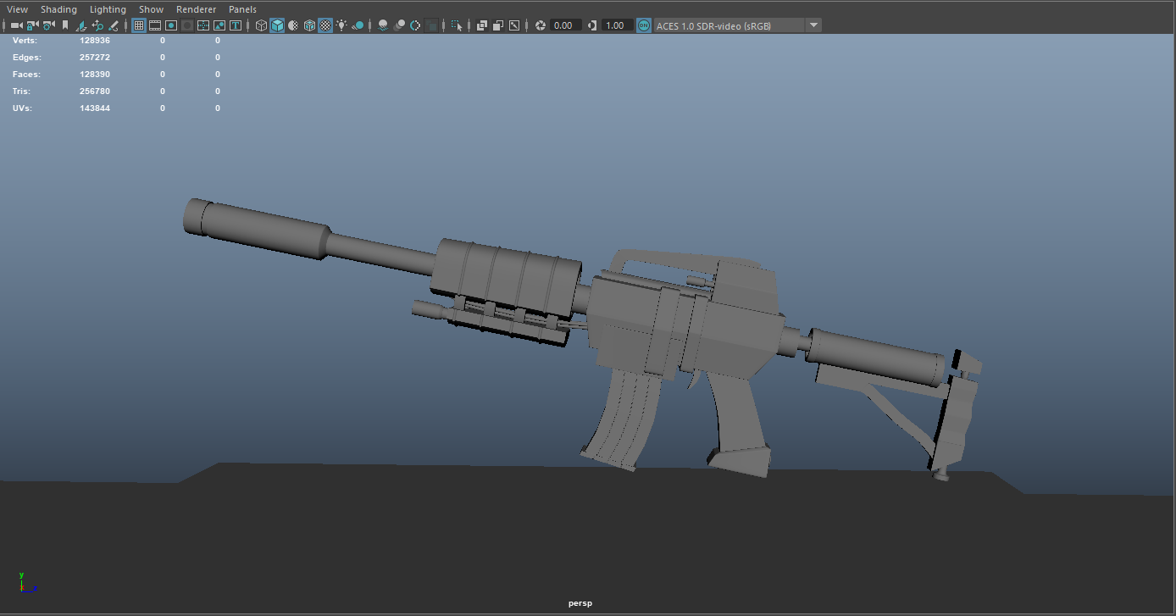Open the view transform dropdown arrow
The image size is (1176, 616).
tap(813, 25)
